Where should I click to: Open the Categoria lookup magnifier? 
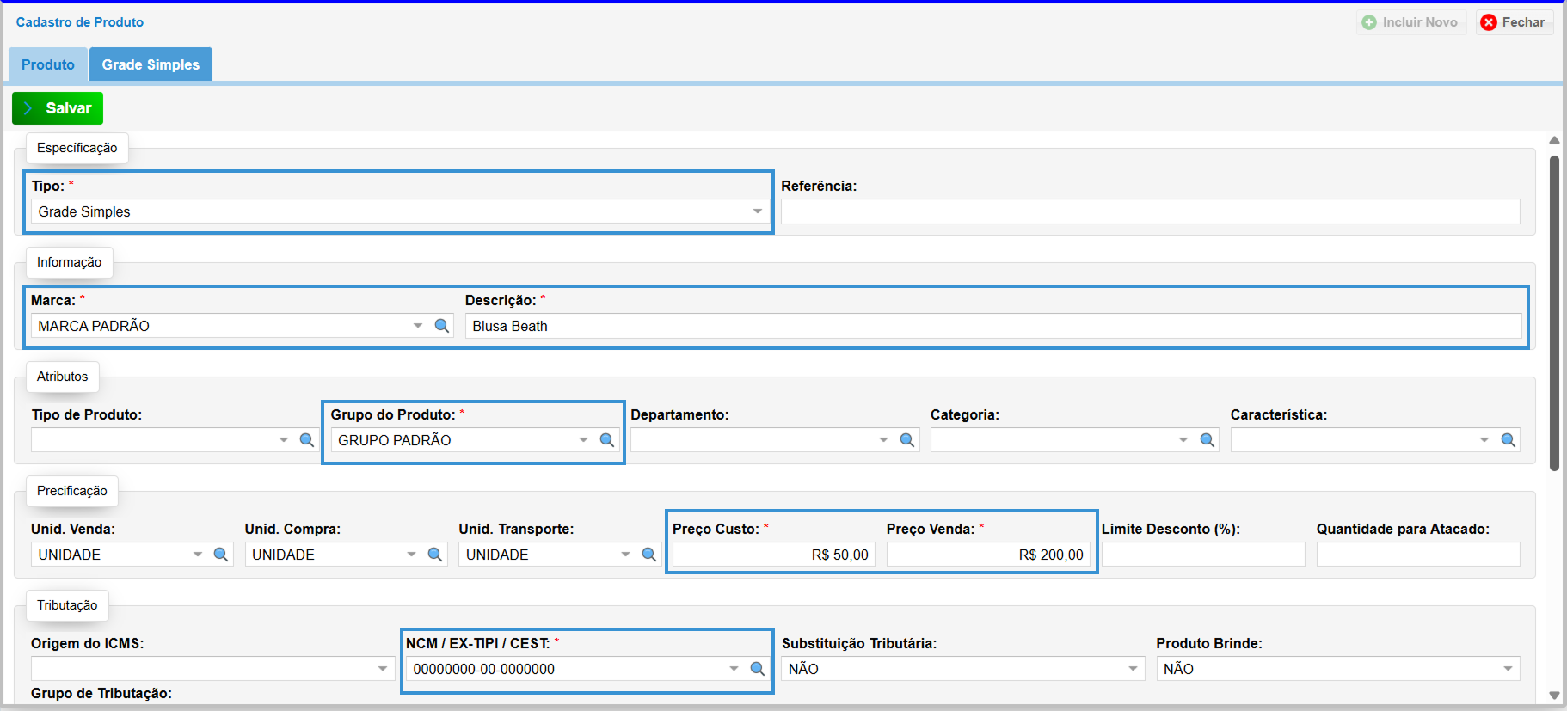(x=1208, y=440)
